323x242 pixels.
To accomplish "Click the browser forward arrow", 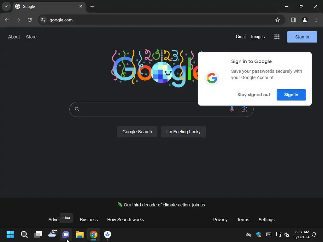I will point(18,20).
